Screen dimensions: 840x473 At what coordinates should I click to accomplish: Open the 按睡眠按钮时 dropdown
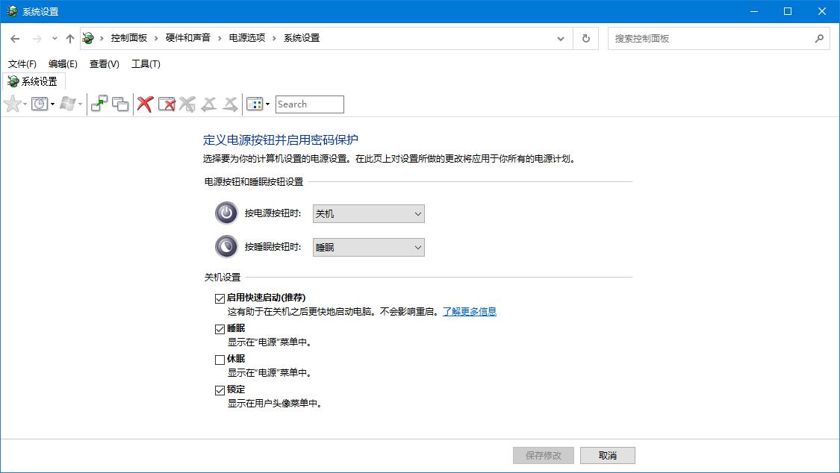pos(368,247)
